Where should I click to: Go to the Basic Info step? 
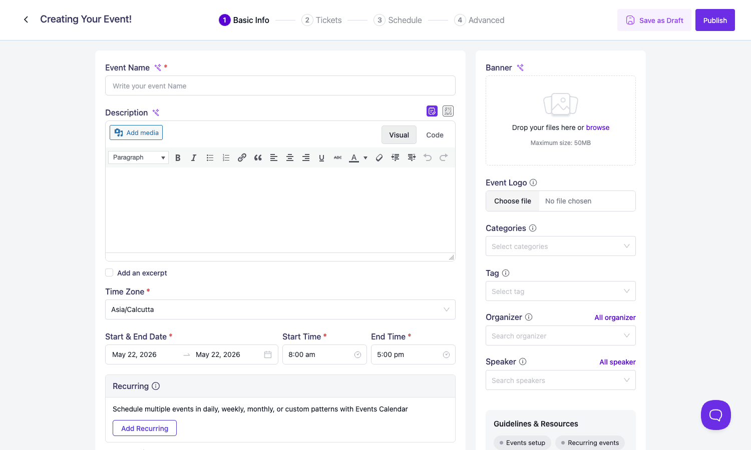244,20
